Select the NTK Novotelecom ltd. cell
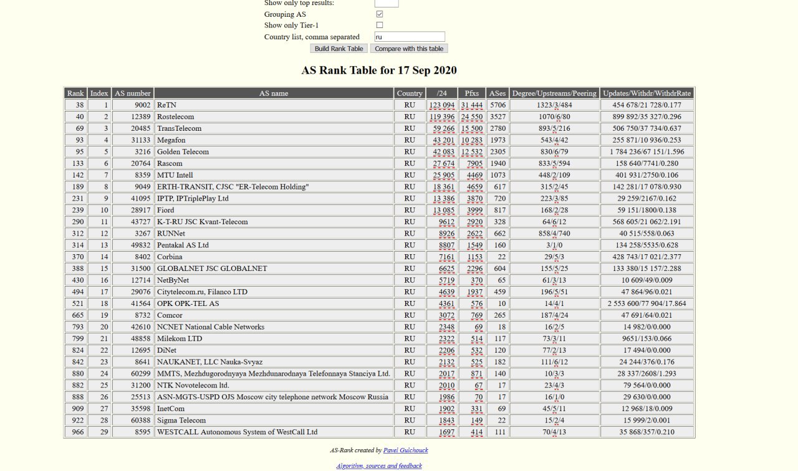 (274, 385)
